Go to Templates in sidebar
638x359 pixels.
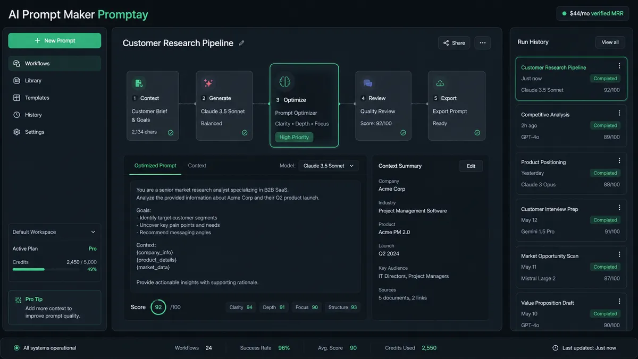click(54, 98)
